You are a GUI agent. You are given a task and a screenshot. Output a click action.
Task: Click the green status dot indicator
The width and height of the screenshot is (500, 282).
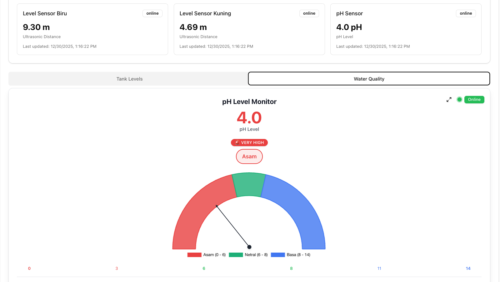tap(459, 100)
